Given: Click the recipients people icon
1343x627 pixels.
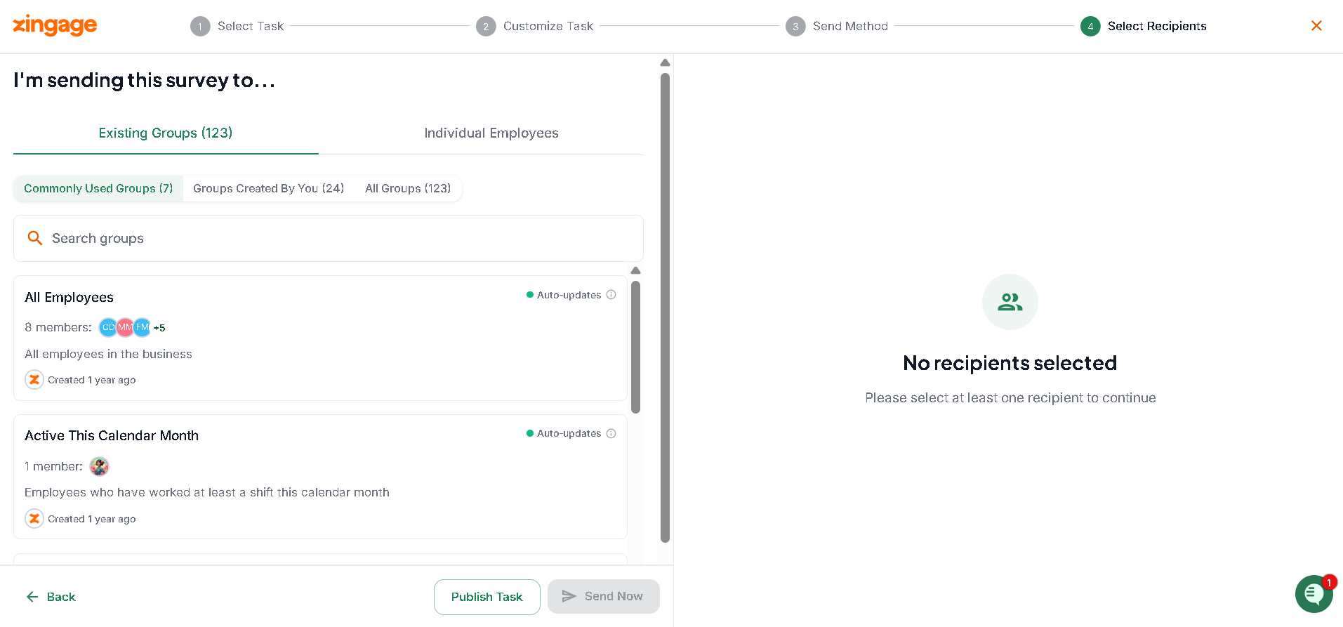Looking at the screenshot, I should (x=1010, y=302).
